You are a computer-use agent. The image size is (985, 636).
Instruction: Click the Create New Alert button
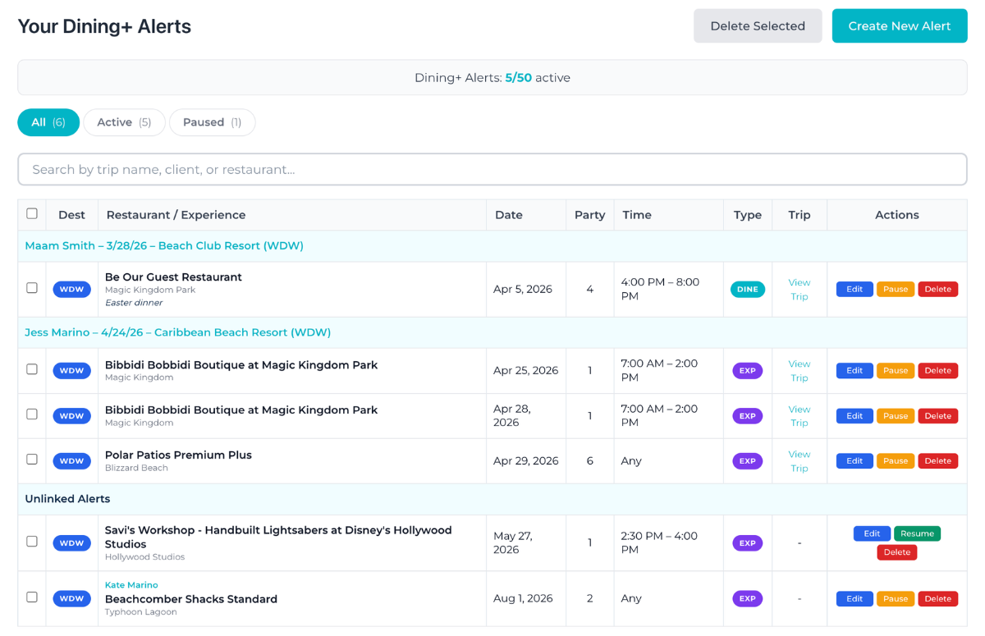(899, 25)
